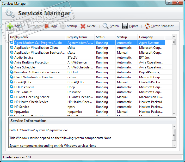
Task: Click the Startup gear icon
Action: (63, 26)
